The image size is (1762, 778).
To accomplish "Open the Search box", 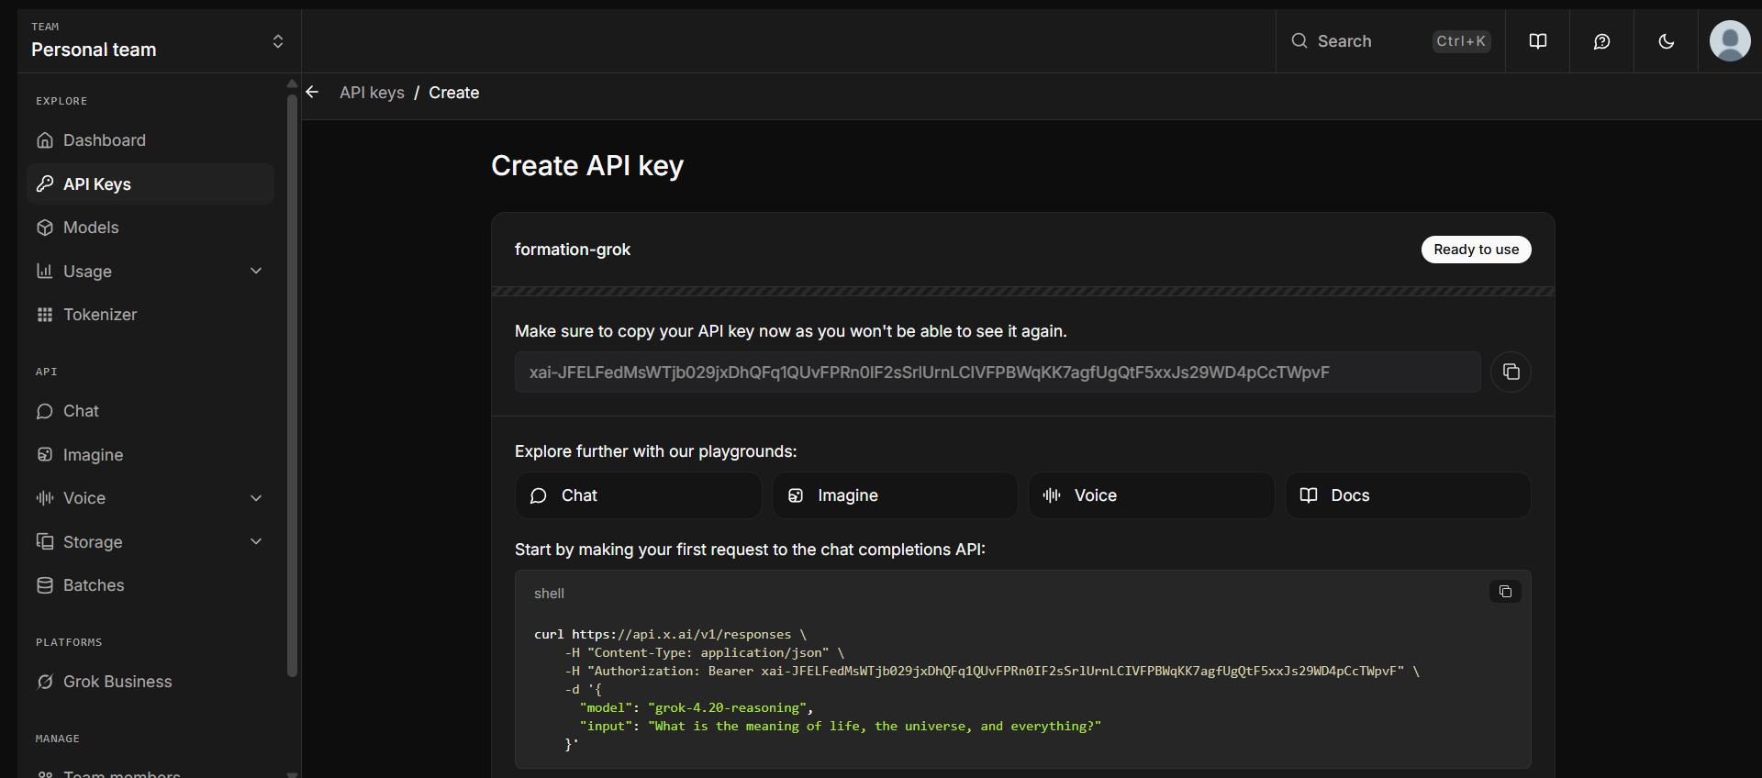I will point(1390,41).
